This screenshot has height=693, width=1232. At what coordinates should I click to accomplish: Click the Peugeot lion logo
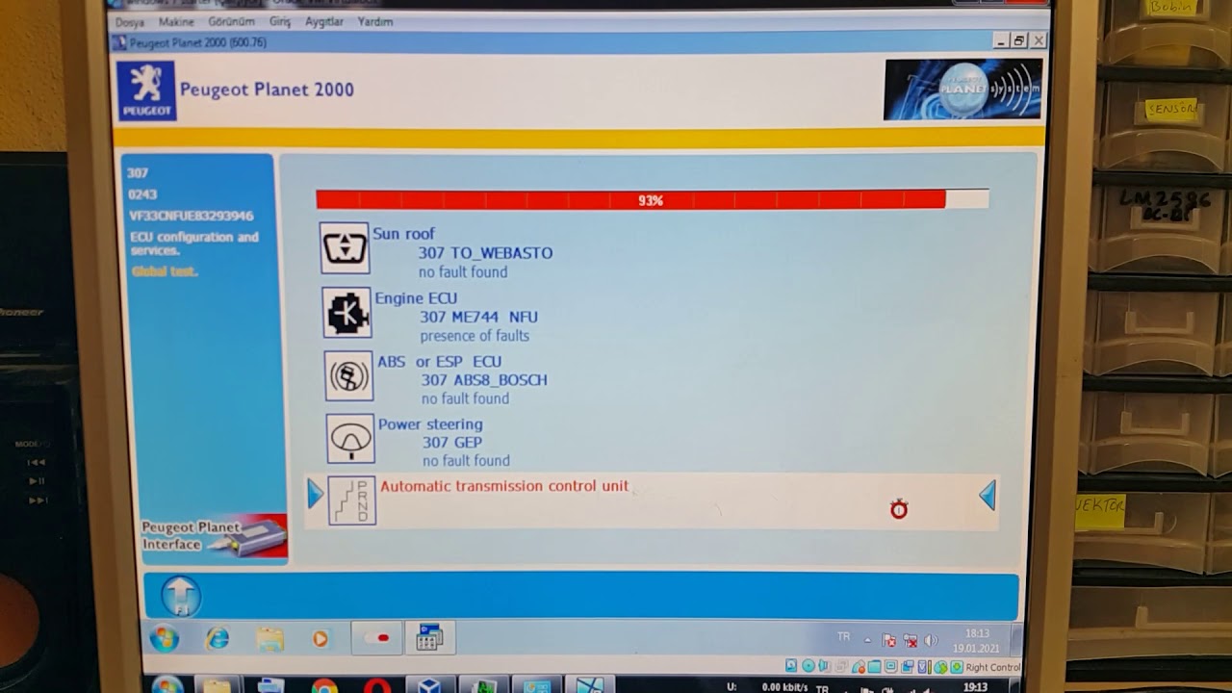[x=147, y=90]
